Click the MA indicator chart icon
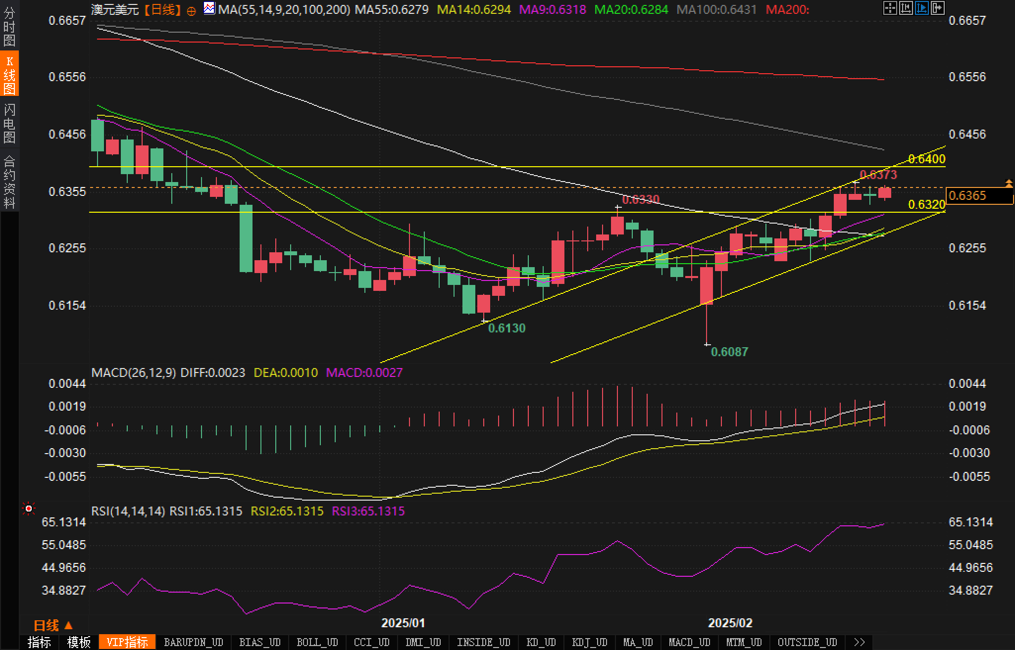 tap(209, 8)
